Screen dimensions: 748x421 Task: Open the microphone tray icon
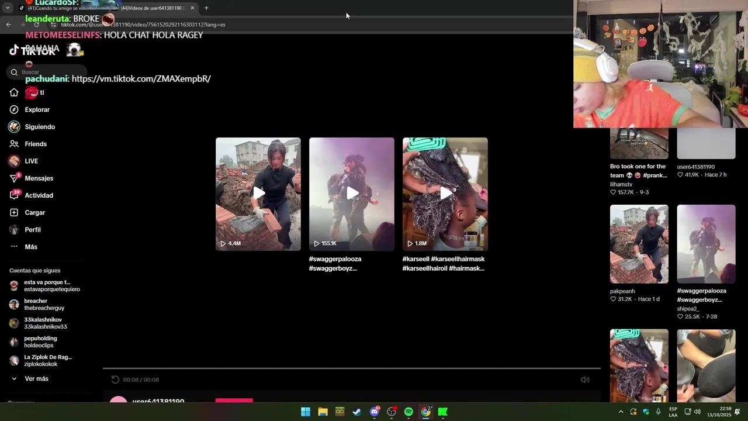click(659, 412)
